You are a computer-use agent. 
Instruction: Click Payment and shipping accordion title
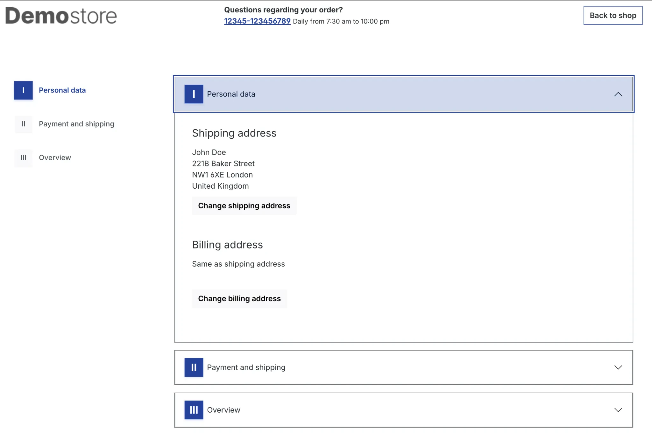tap(246, 367)
